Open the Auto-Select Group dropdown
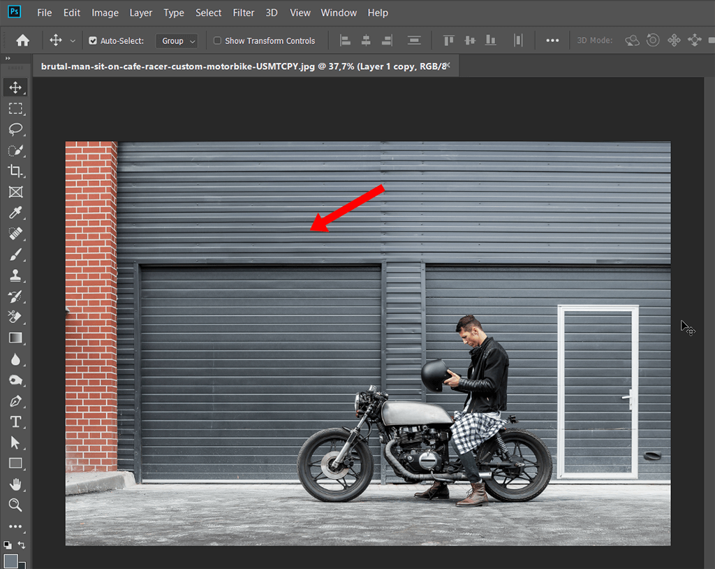The width and height of the screenshot is (715, 569). (x=177, y=41)
